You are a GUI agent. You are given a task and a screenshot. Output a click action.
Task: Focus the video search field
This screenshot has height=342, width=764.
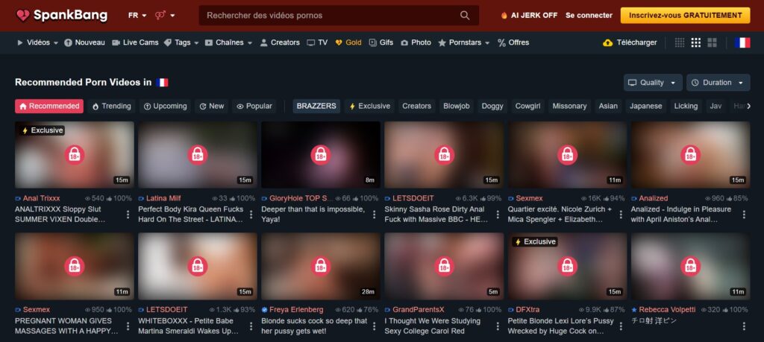[339, 15]
